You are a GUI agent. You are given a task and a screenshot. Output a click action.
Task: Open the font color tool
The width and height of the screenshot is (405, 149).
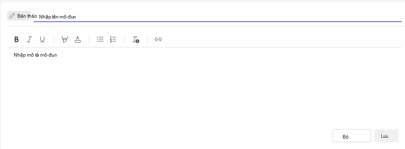[77, 39]
